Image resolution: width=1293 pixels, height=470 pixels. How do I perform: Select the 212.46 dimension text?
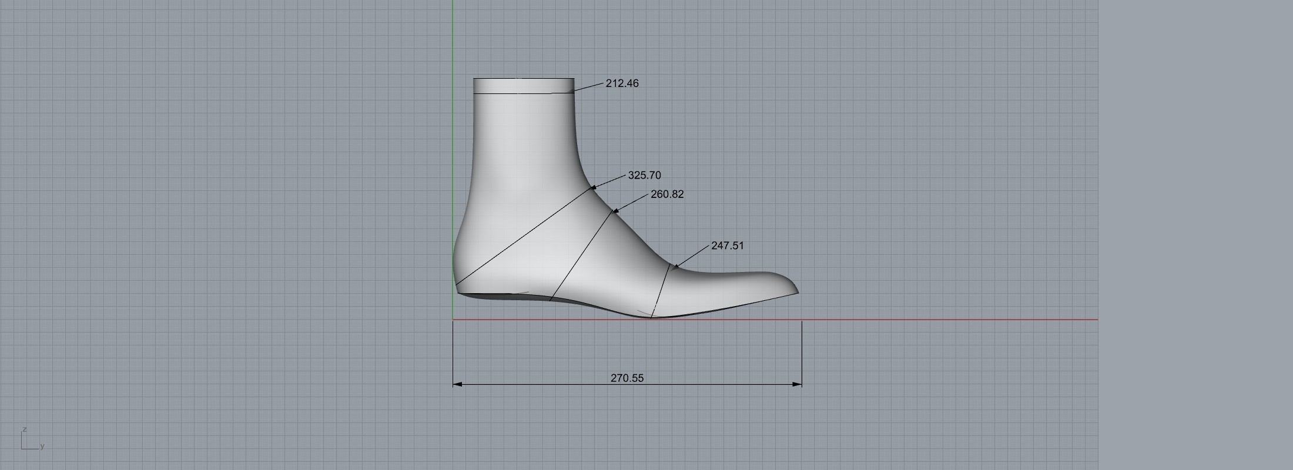click(622, 83)
